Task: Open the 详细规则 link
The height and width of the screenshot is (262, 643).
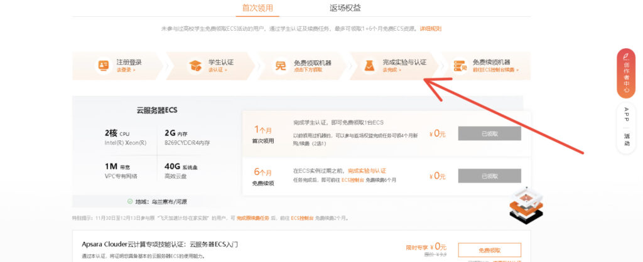Action: pos(431,29)
